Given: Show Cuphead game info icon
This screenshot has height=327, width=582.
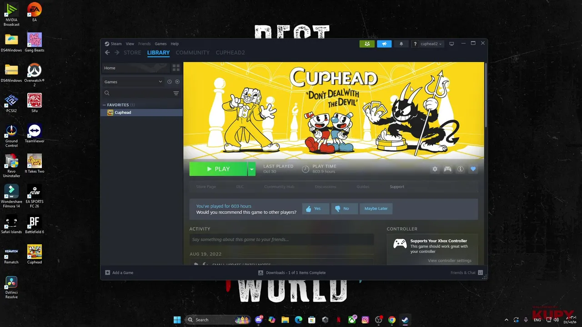Looking at the screenshot, I should pyautogui.click(x=460, y=169).
